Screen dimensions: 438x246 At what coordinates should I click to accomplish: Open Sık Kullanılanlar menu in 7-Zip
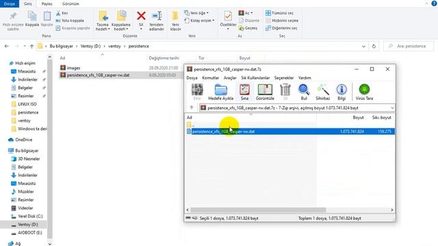click(x=255, y=78)
